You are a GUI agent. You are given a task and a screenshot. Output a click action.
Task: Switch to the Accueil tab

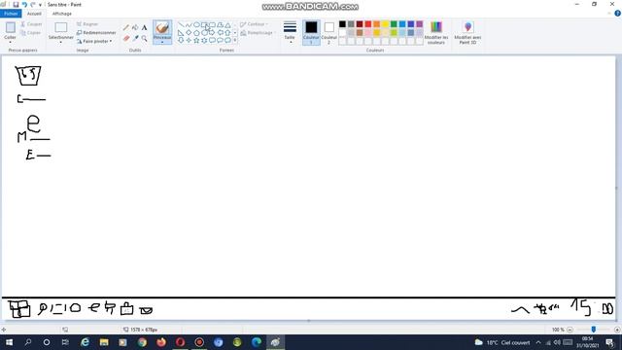pos(34,14)
